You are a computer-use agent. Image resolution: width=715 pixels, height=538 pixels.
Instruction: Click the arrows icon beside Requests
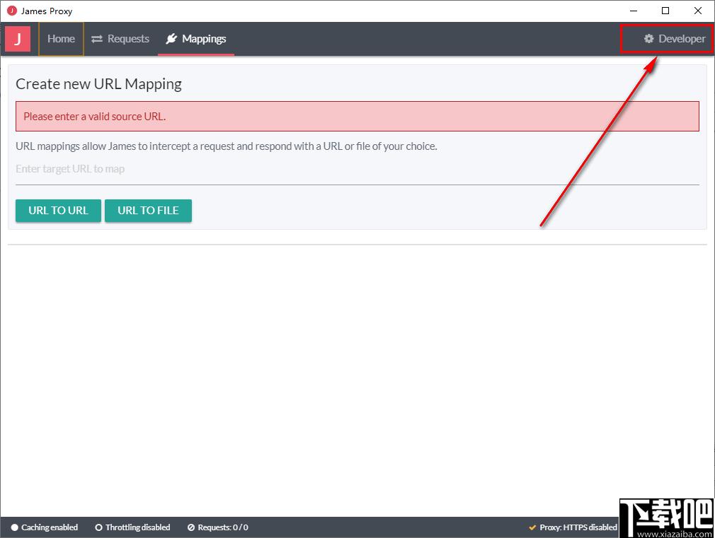pyautogui.click(x=97, y=39)
